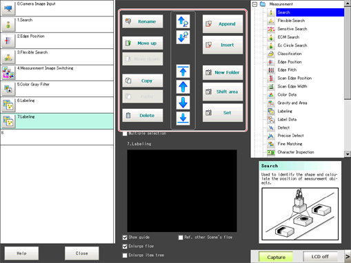Check Ref. other Scene's flow option

pyautogui.click(x=181, y=238)
